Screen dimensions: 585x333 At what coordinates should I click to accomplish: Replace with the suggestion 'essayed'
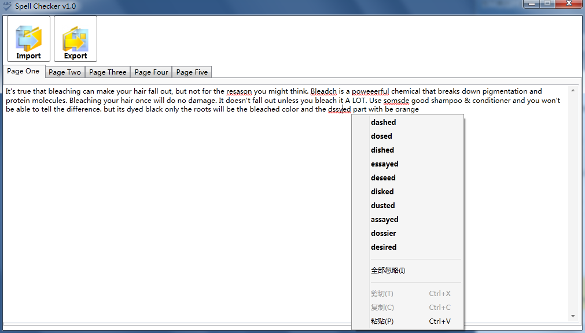coord(384,164)
